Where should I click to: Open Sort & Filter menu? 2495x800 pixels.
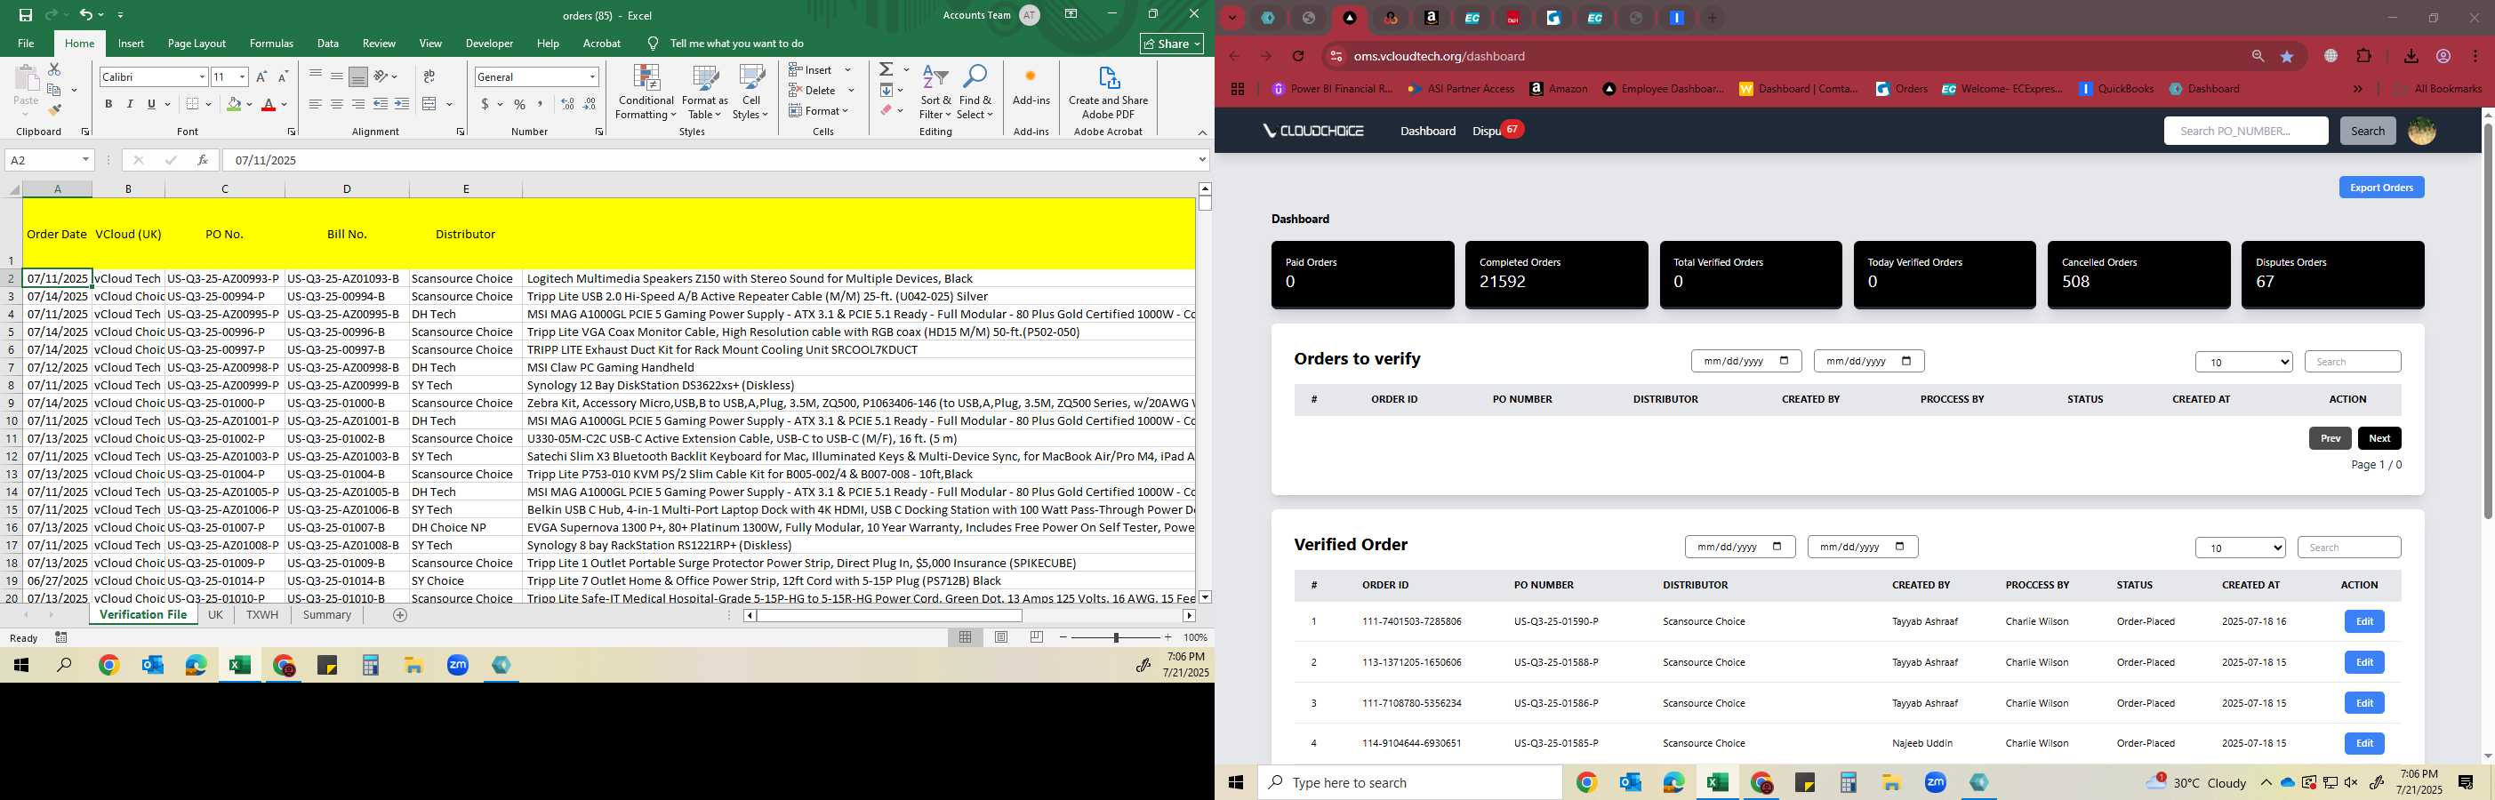tap(935, 92)
